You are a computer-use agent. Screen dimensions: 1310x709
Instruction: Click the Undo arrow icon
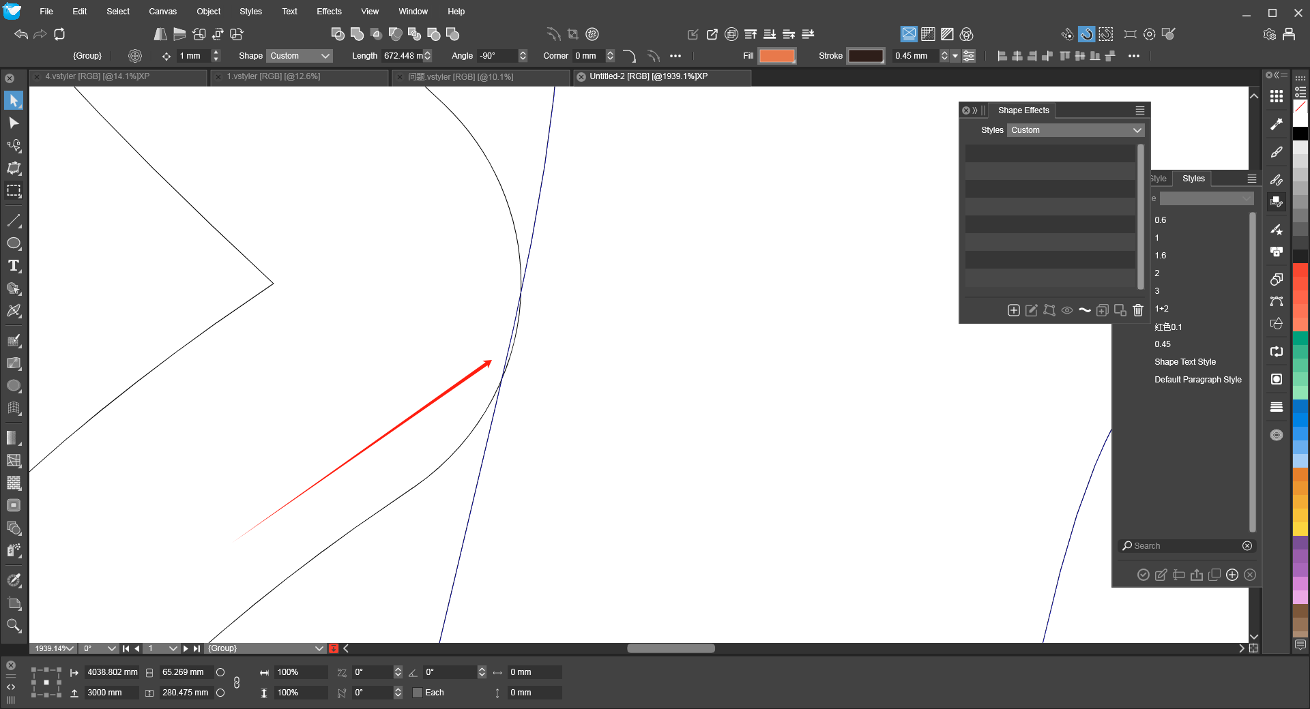pos(21,34)
